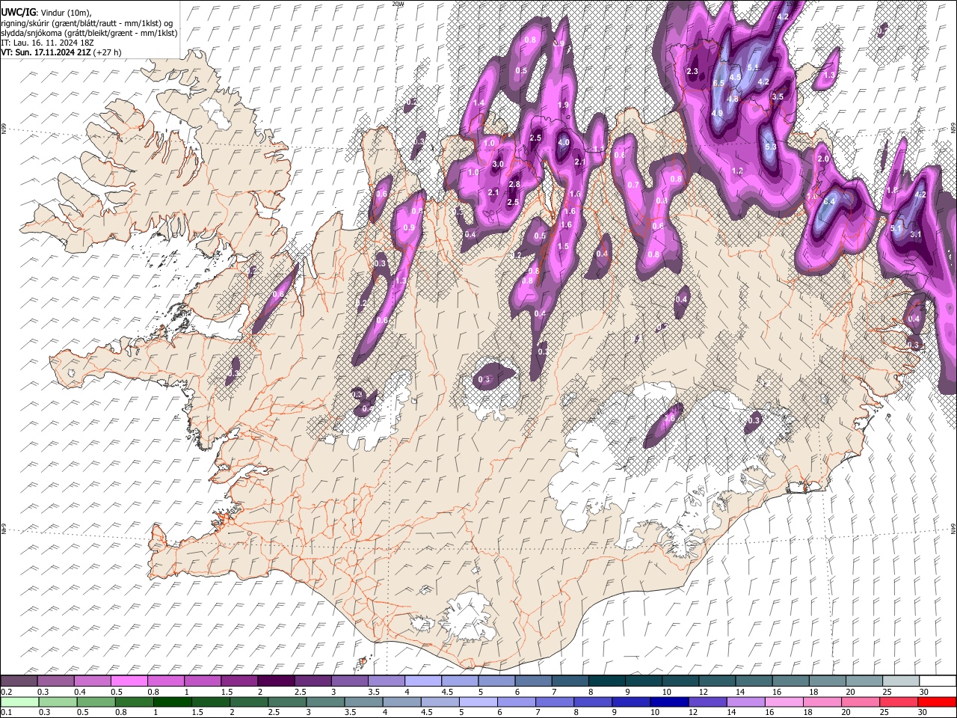Click the 4.8 snowfall value on the map
This screenshot has height=718, width=957.
(733, 99)
